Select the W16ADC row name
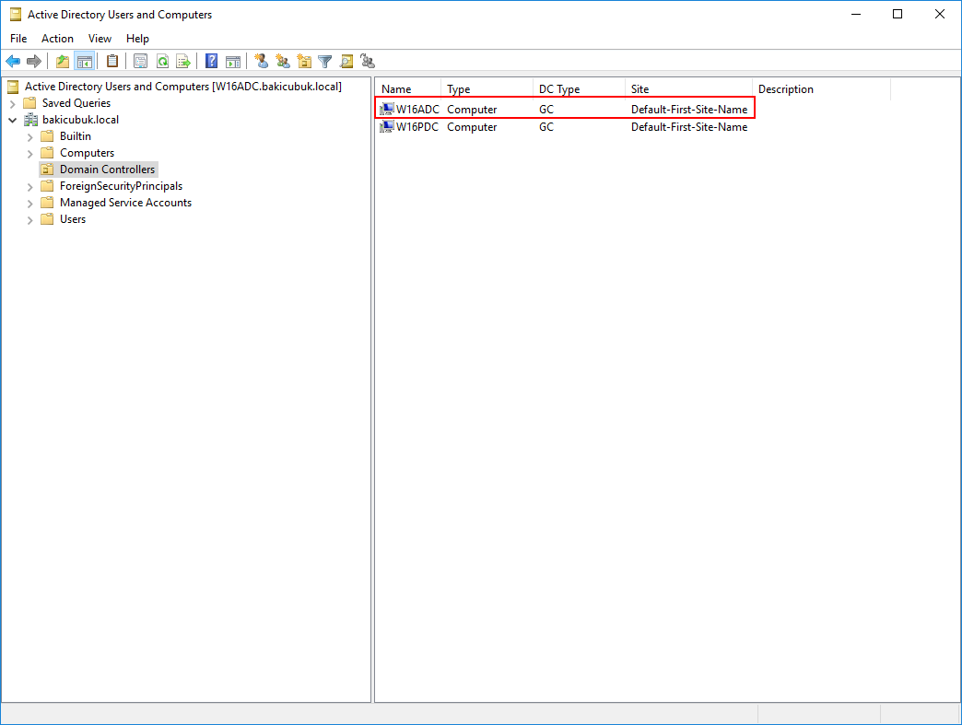The image size is (962, 725). click(x=417, y=110)
